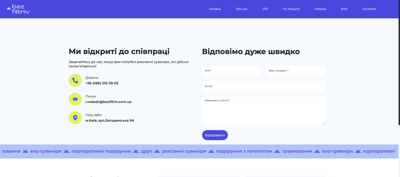Click ticker text корпоративні подарунки

[x=101, y=151]
